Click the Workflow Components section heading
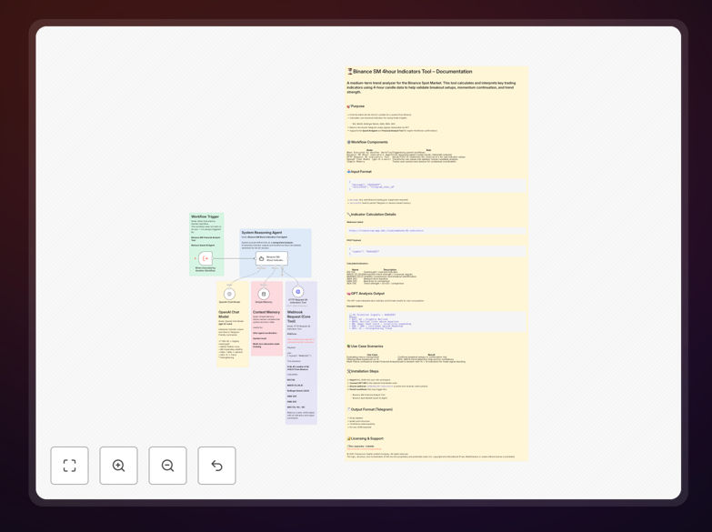 pos(367,142)
